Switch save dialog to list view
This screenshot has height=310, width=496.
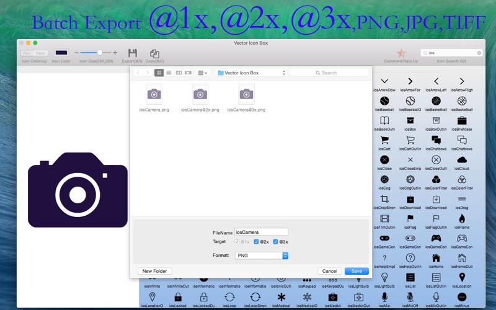coord(169,73)
